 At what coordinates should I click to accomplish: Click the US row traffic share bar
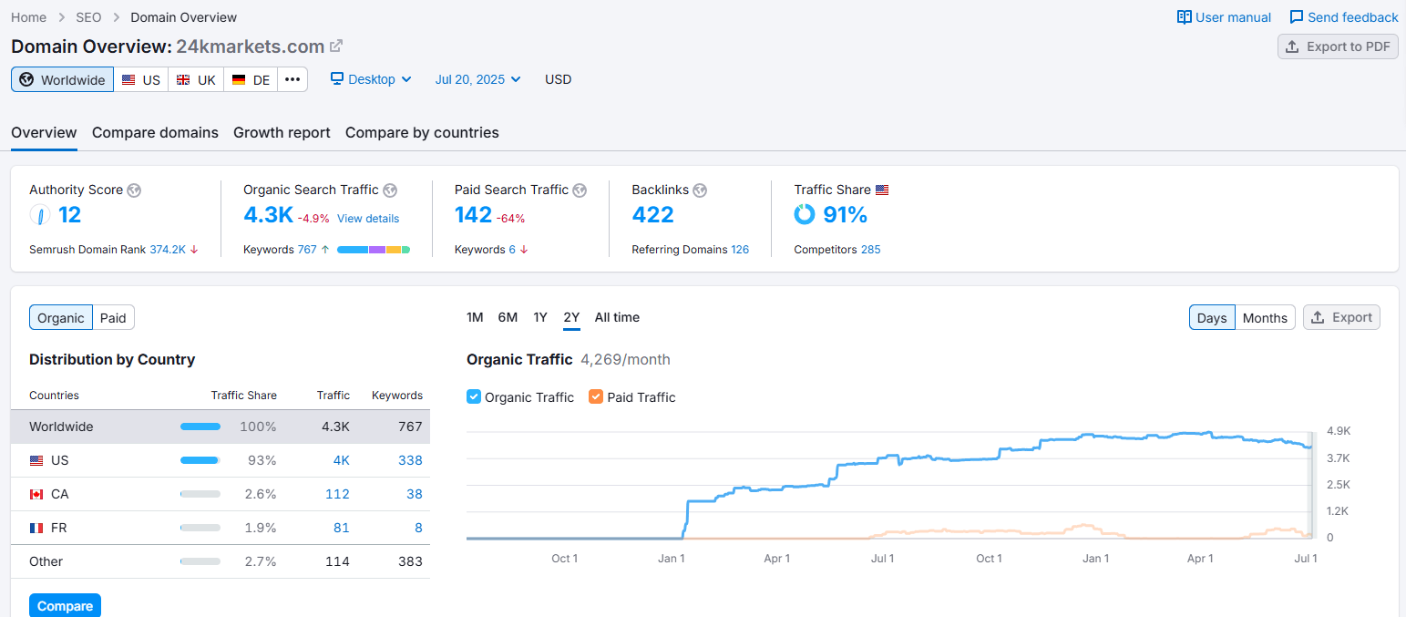pos(200,460)
